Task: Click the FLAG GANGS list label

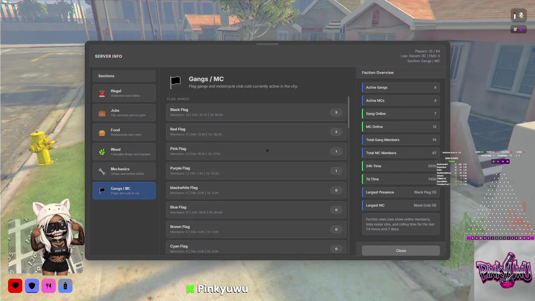Action: (x=178, y=99)
